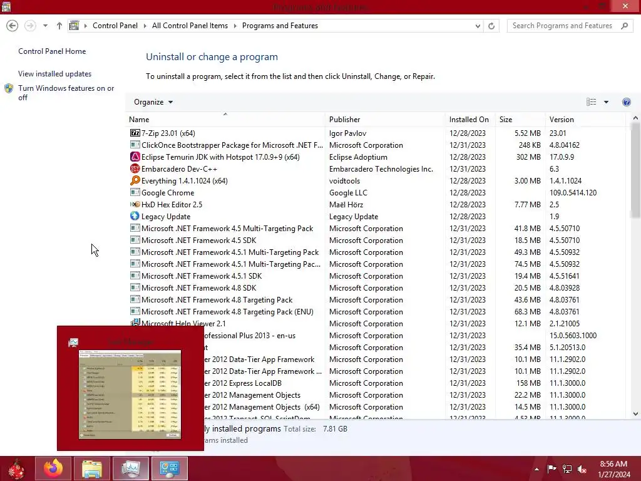Select the 2012 Express LocalDB row
641x481 pixels.
(x=414, y=383)
